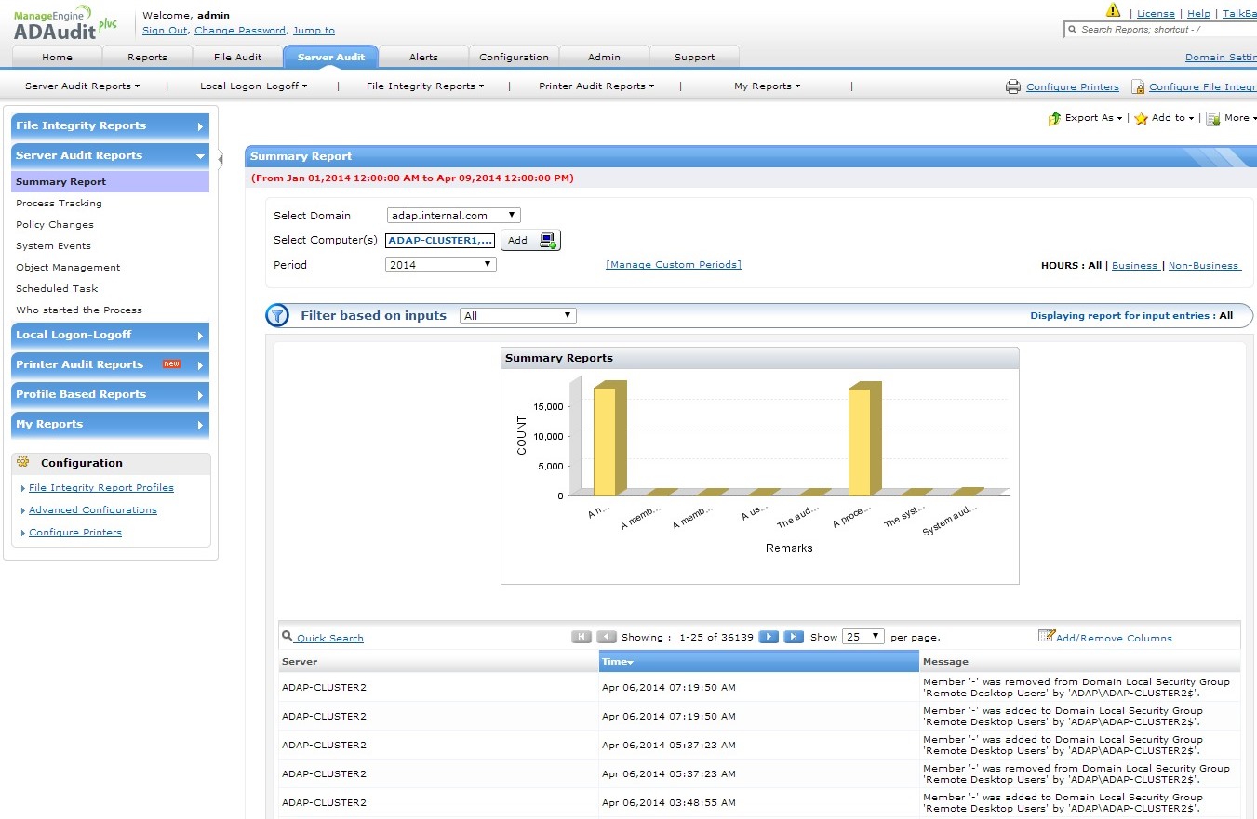
Task: Click the Search Reports input field
Action: click(x=1165, y=30)
